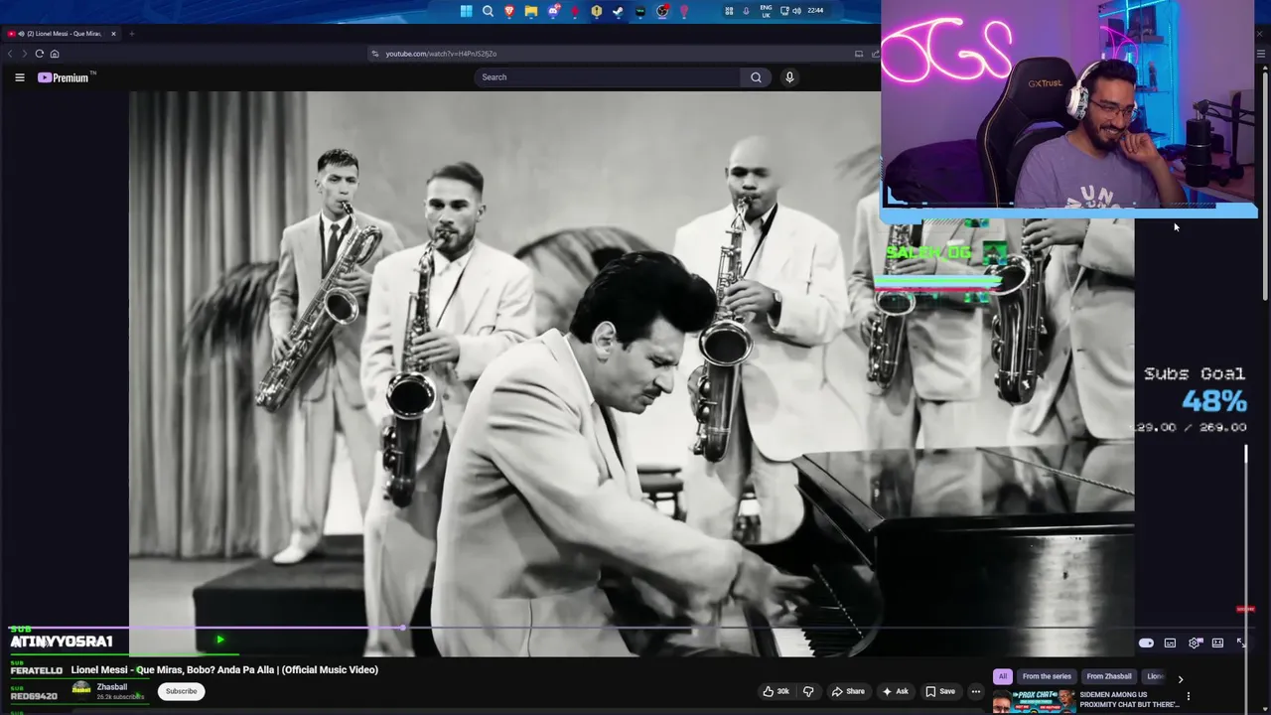Select the From the series chip

pyautogui.click(x=1047, y=676)
